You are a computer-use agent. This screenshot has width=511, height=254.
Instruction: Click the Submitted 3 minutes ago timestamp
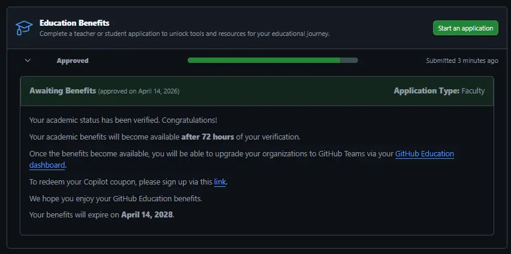point(462,61)
